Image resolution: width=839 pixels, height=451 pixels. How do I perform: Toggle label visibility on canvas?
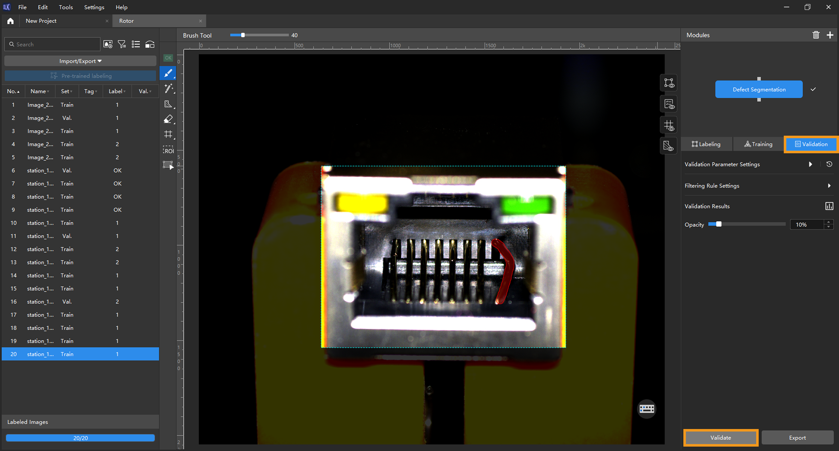[x=669, y=83]
